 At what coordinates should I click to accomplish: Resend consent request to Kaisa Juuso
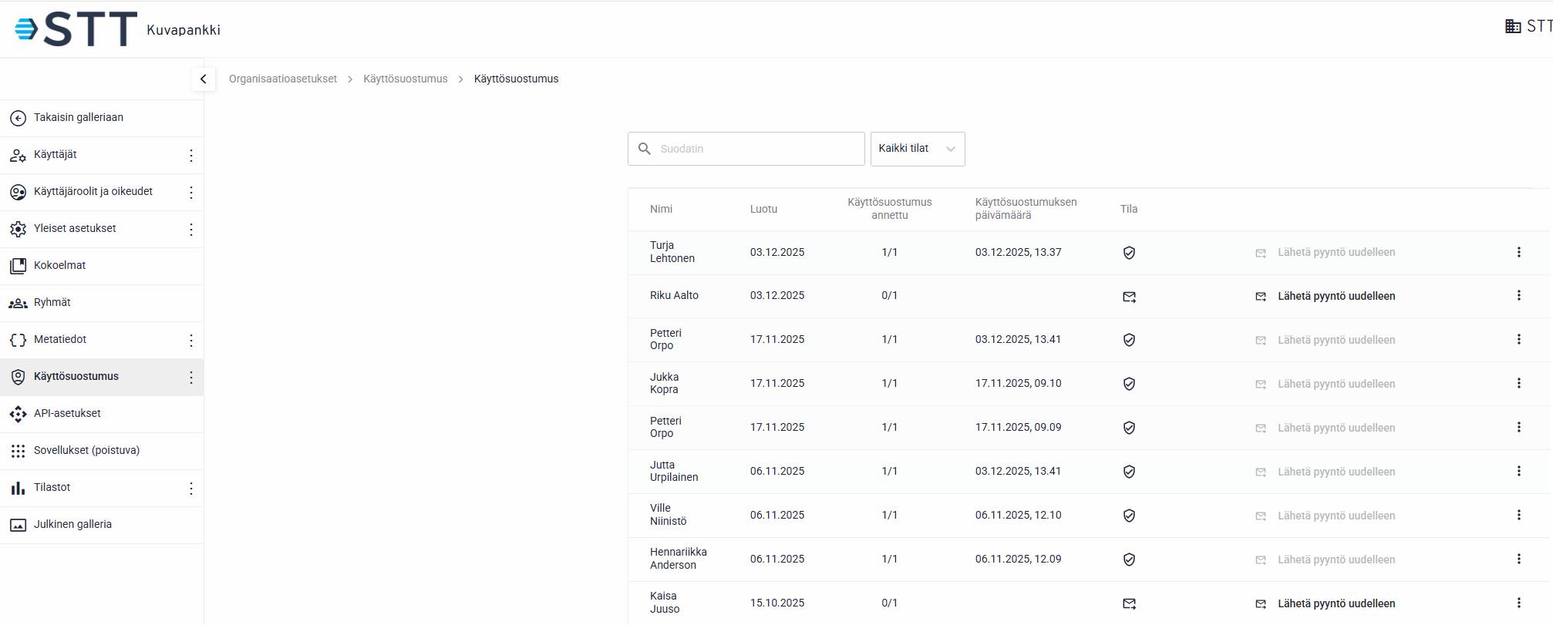[1335, 603]
